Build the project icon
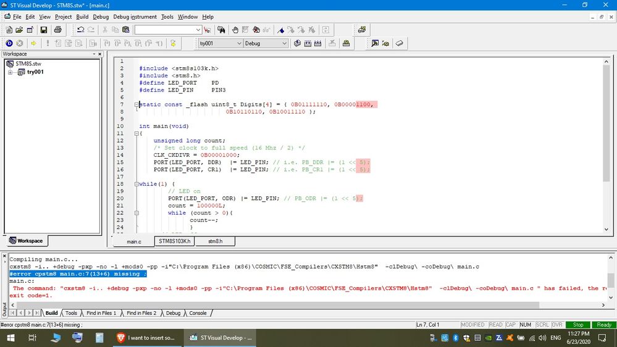 [x=308, y=43]
